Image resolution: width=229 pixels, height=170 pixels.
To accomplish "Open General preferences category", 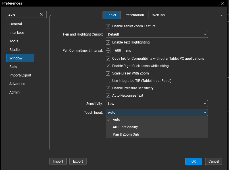I will tap(20, 24).
